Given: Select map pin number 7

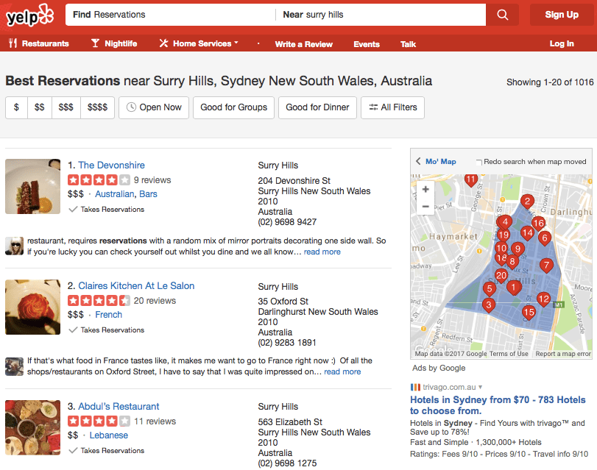Looking at the screenshot, I should point(547,266).
